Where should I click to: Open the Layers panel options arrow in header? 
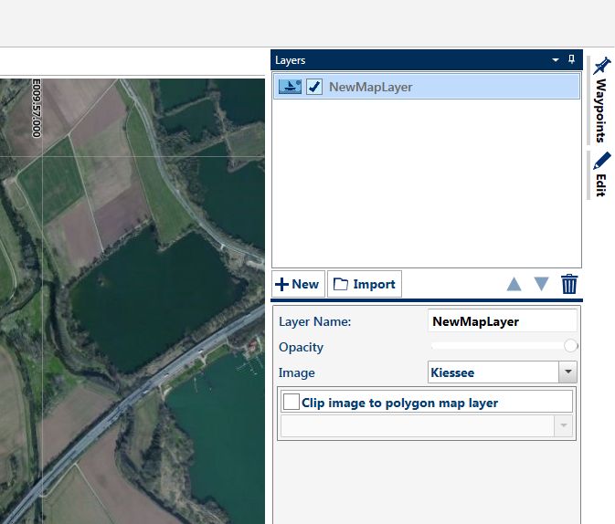tap(555, 60)
